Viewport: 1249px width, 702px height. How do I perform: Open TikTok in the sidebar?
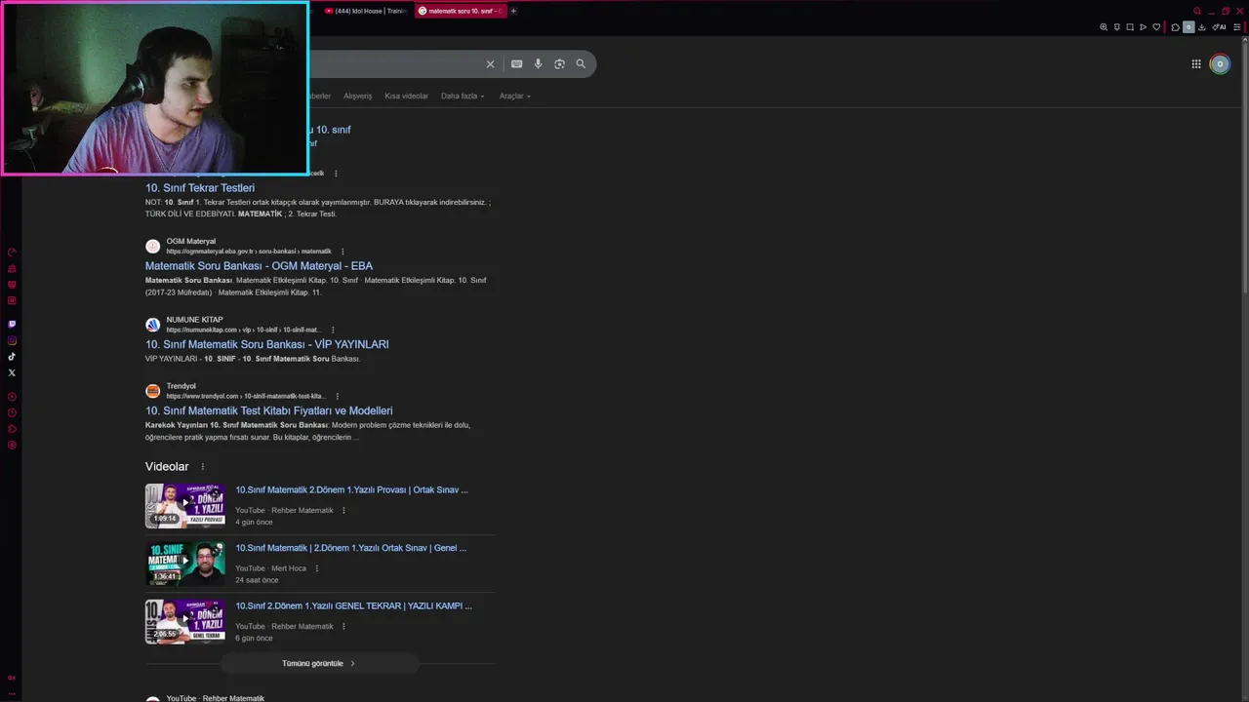click(12, 357)
